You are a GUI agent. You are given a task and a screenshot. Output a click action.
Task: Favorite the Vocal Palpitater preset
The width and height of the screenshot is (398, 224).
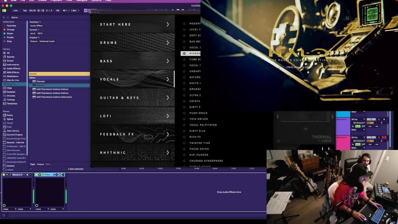184,125
